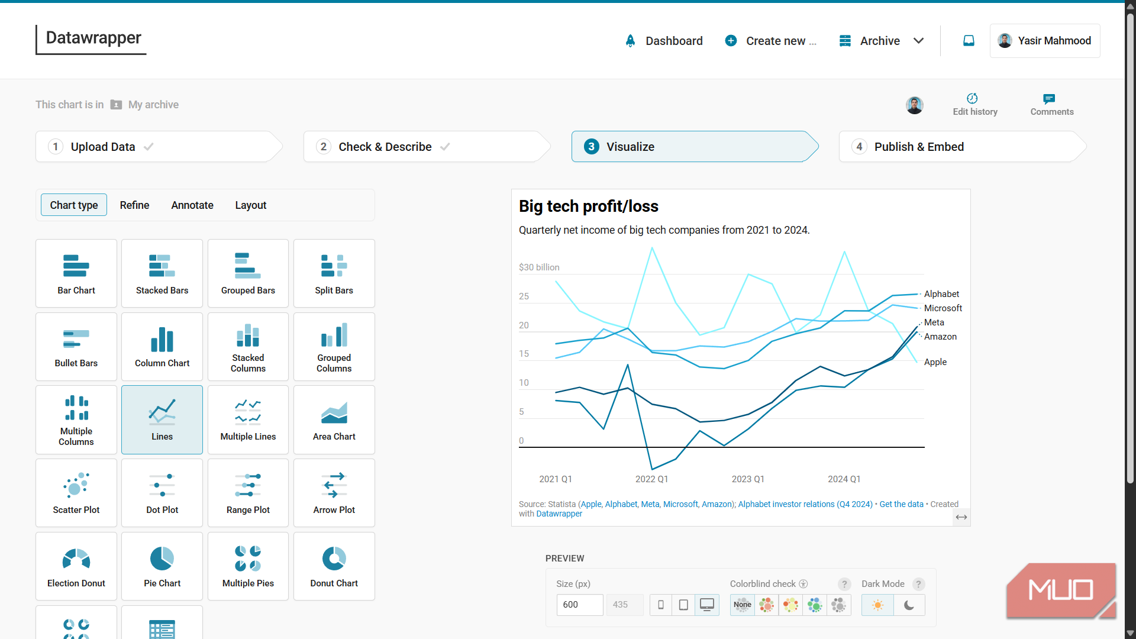The image size is (1136, 639).
Task: Switch preview to desktop device size
Action: [x=707, y=605]
